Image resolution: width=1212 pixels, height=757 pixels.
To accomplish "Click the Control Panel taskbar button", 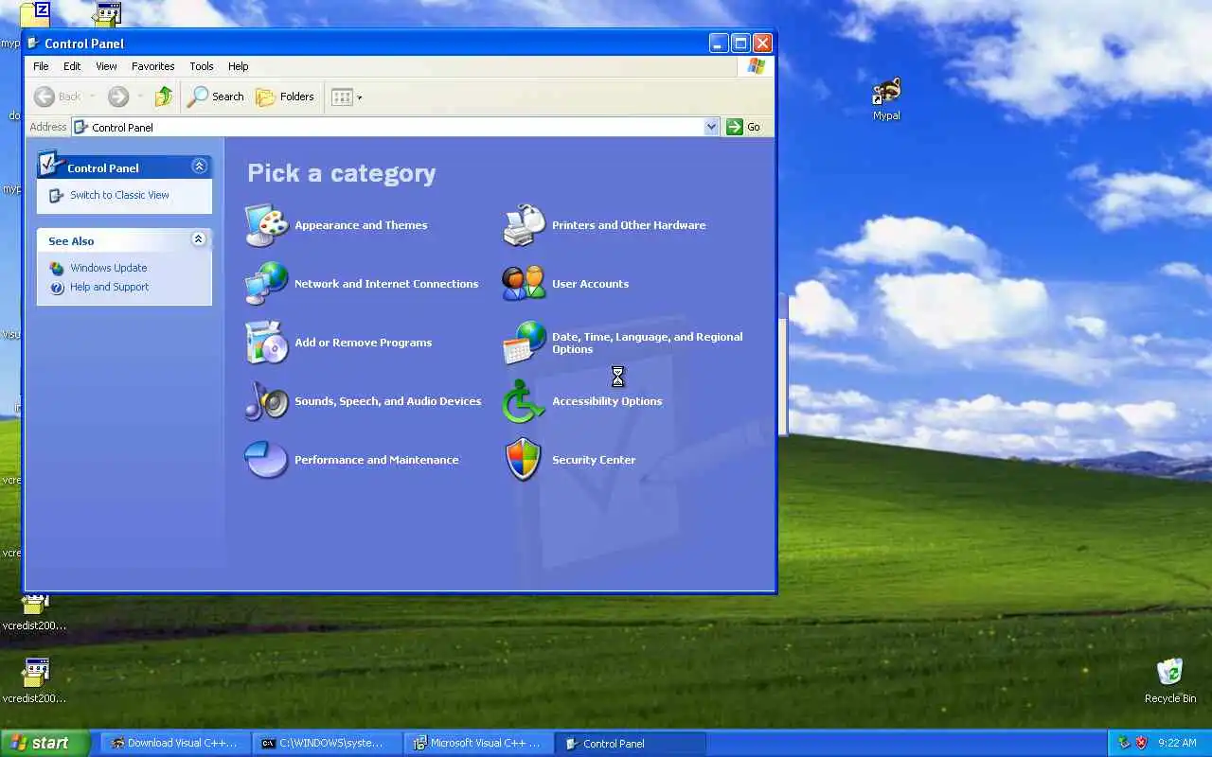I will (632, 743).
